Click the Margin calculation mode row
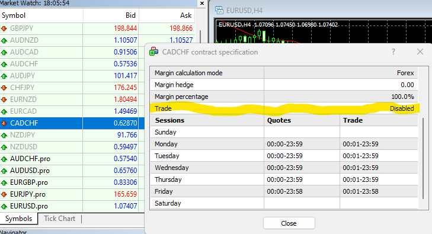 [x=284, y=73]
